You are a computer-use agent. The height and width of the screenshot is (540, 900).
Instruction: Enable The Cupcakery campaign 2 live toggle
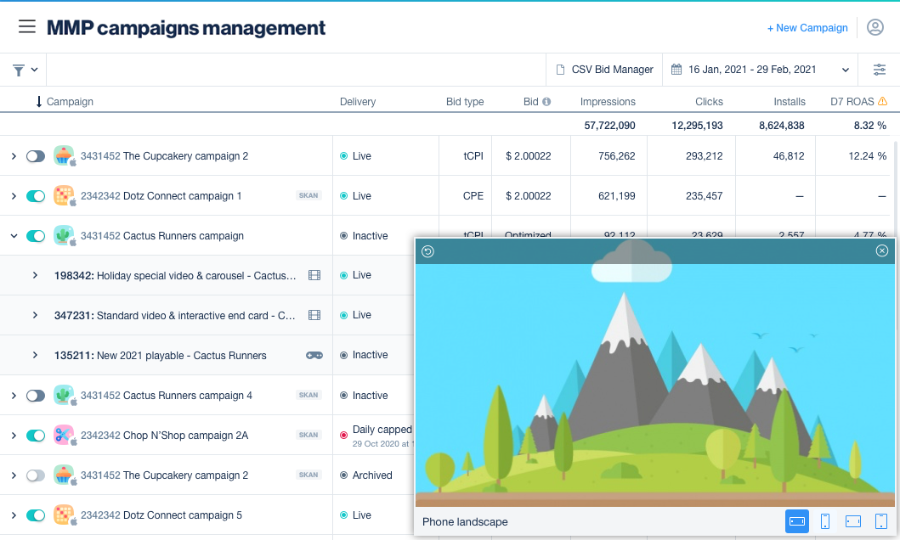point(36,156)
